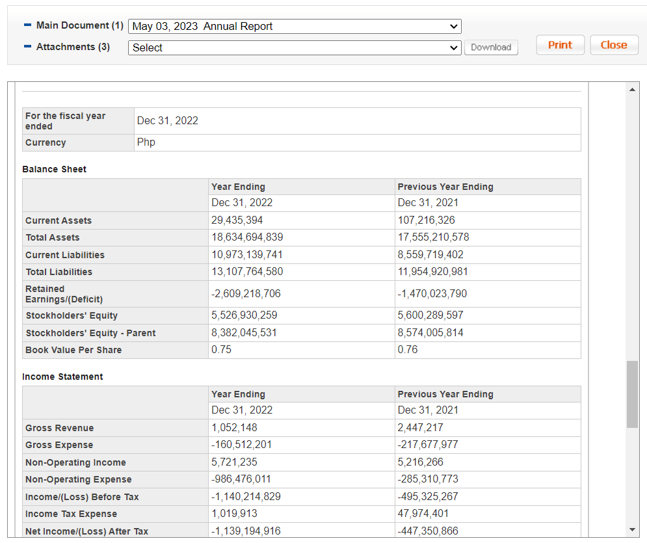Click the Print button
Screen dimensions: 647x543
(x=560, y=45)
